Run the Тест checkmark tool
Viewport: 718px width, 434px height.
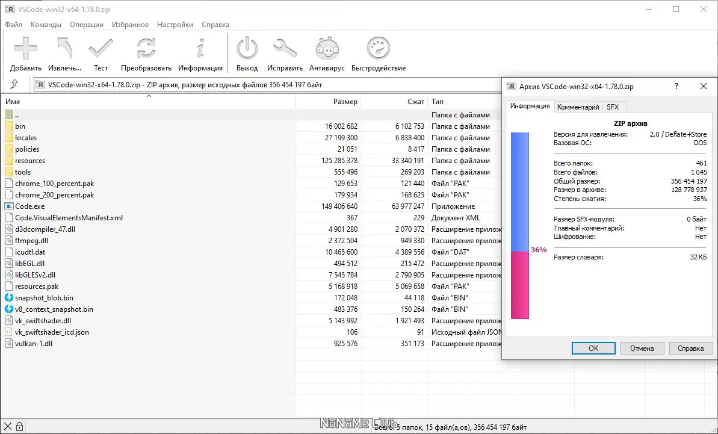tap(101, 48)
